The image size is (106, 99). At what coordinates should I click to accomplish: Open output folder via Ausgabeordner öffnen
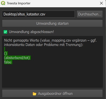tap(52, 94)
